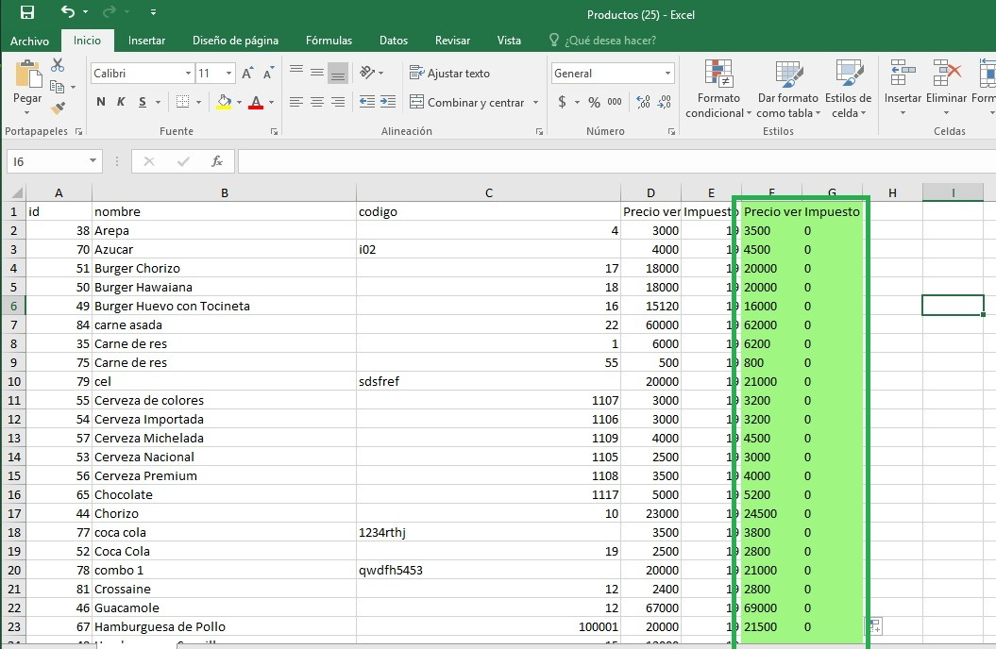Click the insert function fx icon
The height and width of the screenshot is (649, 996).
216,161
